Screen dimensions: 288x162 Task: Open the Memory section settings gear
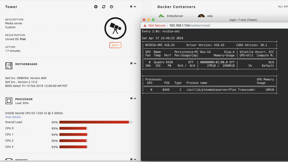[x=131, y=159]
